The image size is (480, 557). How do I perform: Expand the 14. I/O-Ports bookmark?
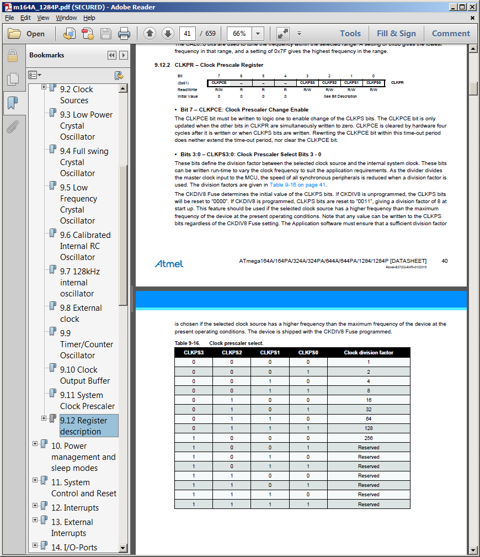click(35, 545)
